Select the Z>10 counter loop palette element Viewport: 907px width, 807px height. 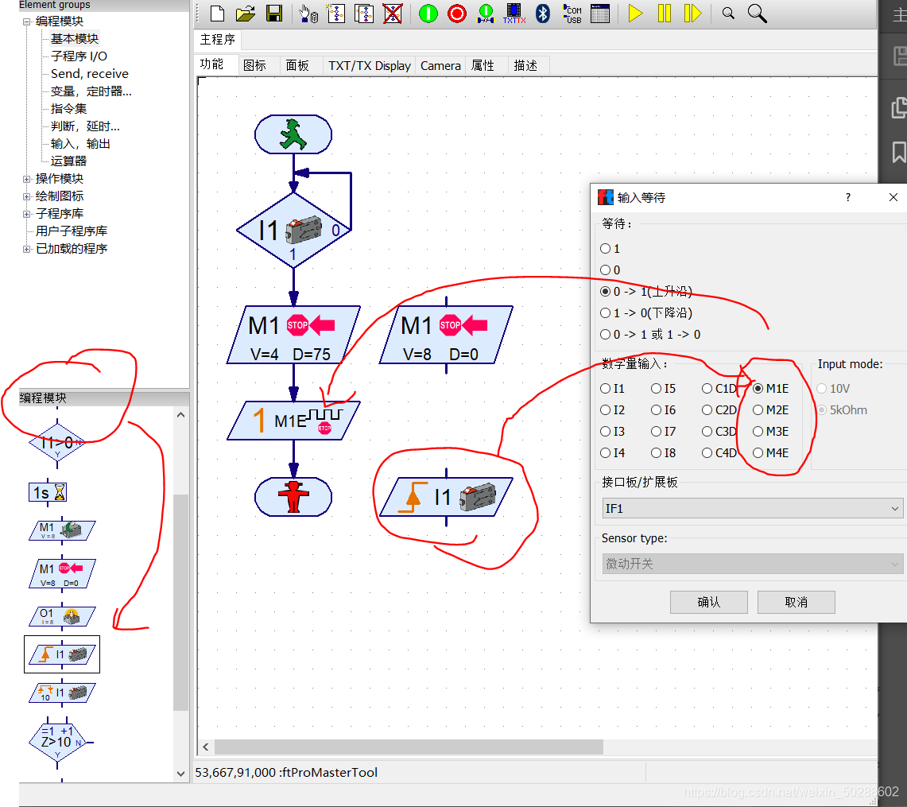pos(58,742)
